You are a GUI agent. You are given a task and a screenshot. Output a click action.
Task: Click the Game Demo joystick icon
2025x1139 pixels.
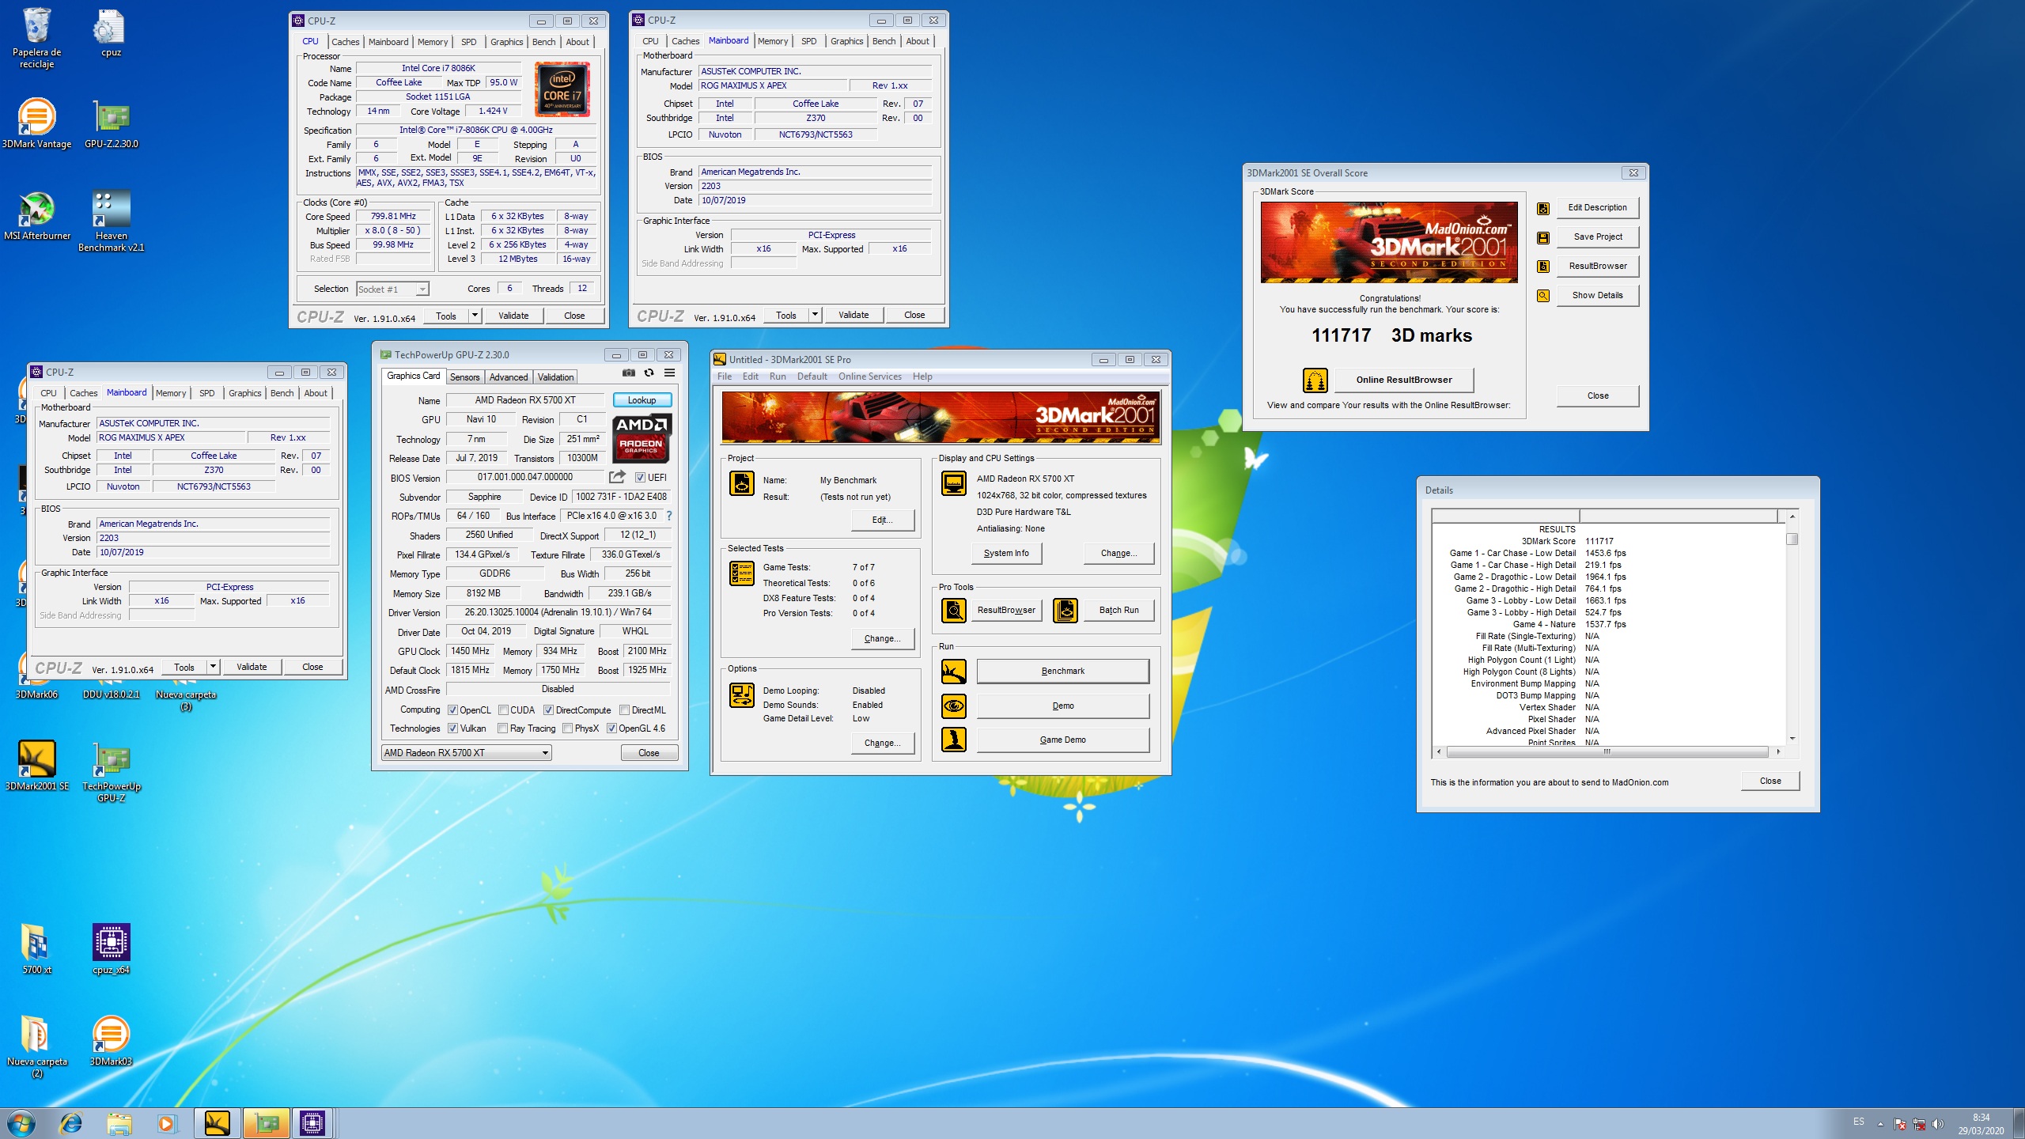(x=954, y=740)
